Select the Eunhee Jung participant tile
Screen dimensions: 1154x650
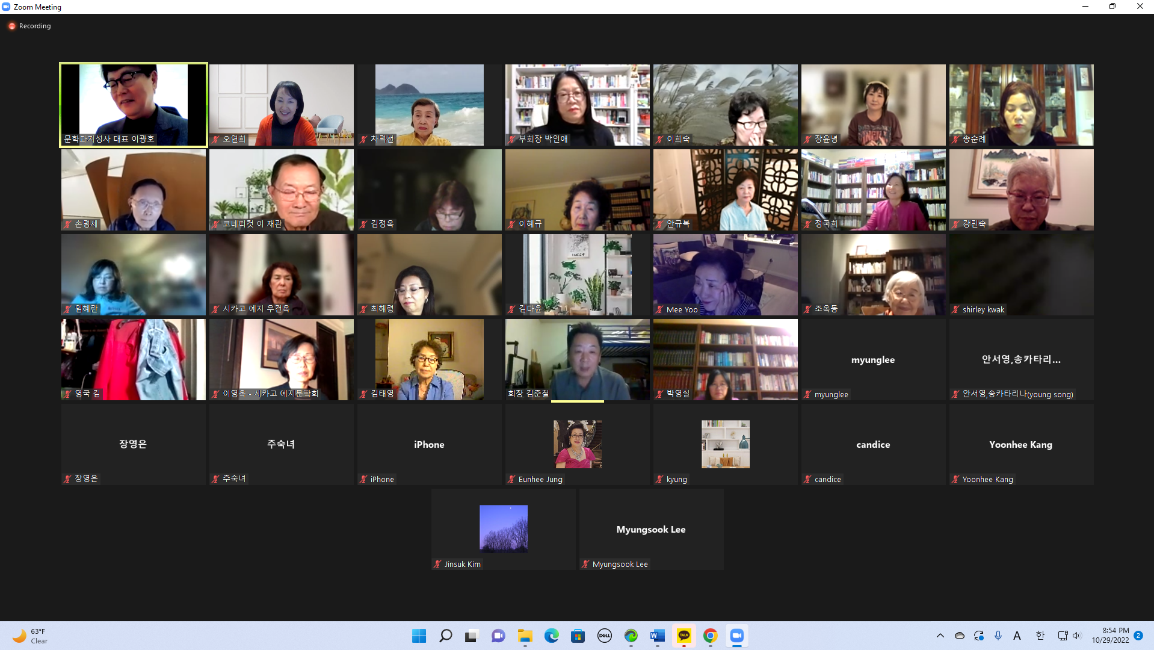click(577, 444)
